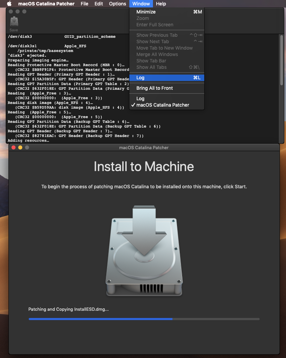Click the Patcher window title bar text

pos(144,148)
